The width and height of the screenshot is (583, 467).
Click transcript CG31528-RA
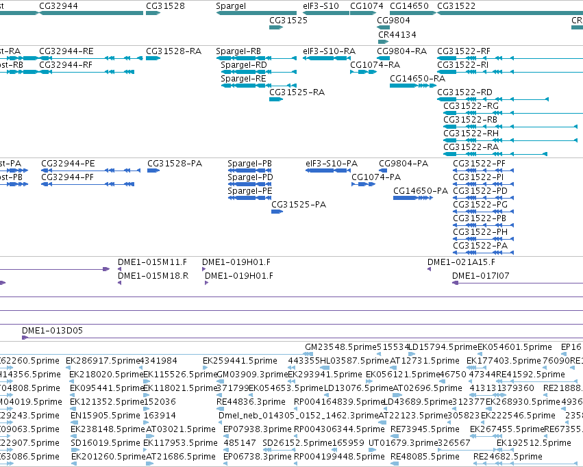173,51
